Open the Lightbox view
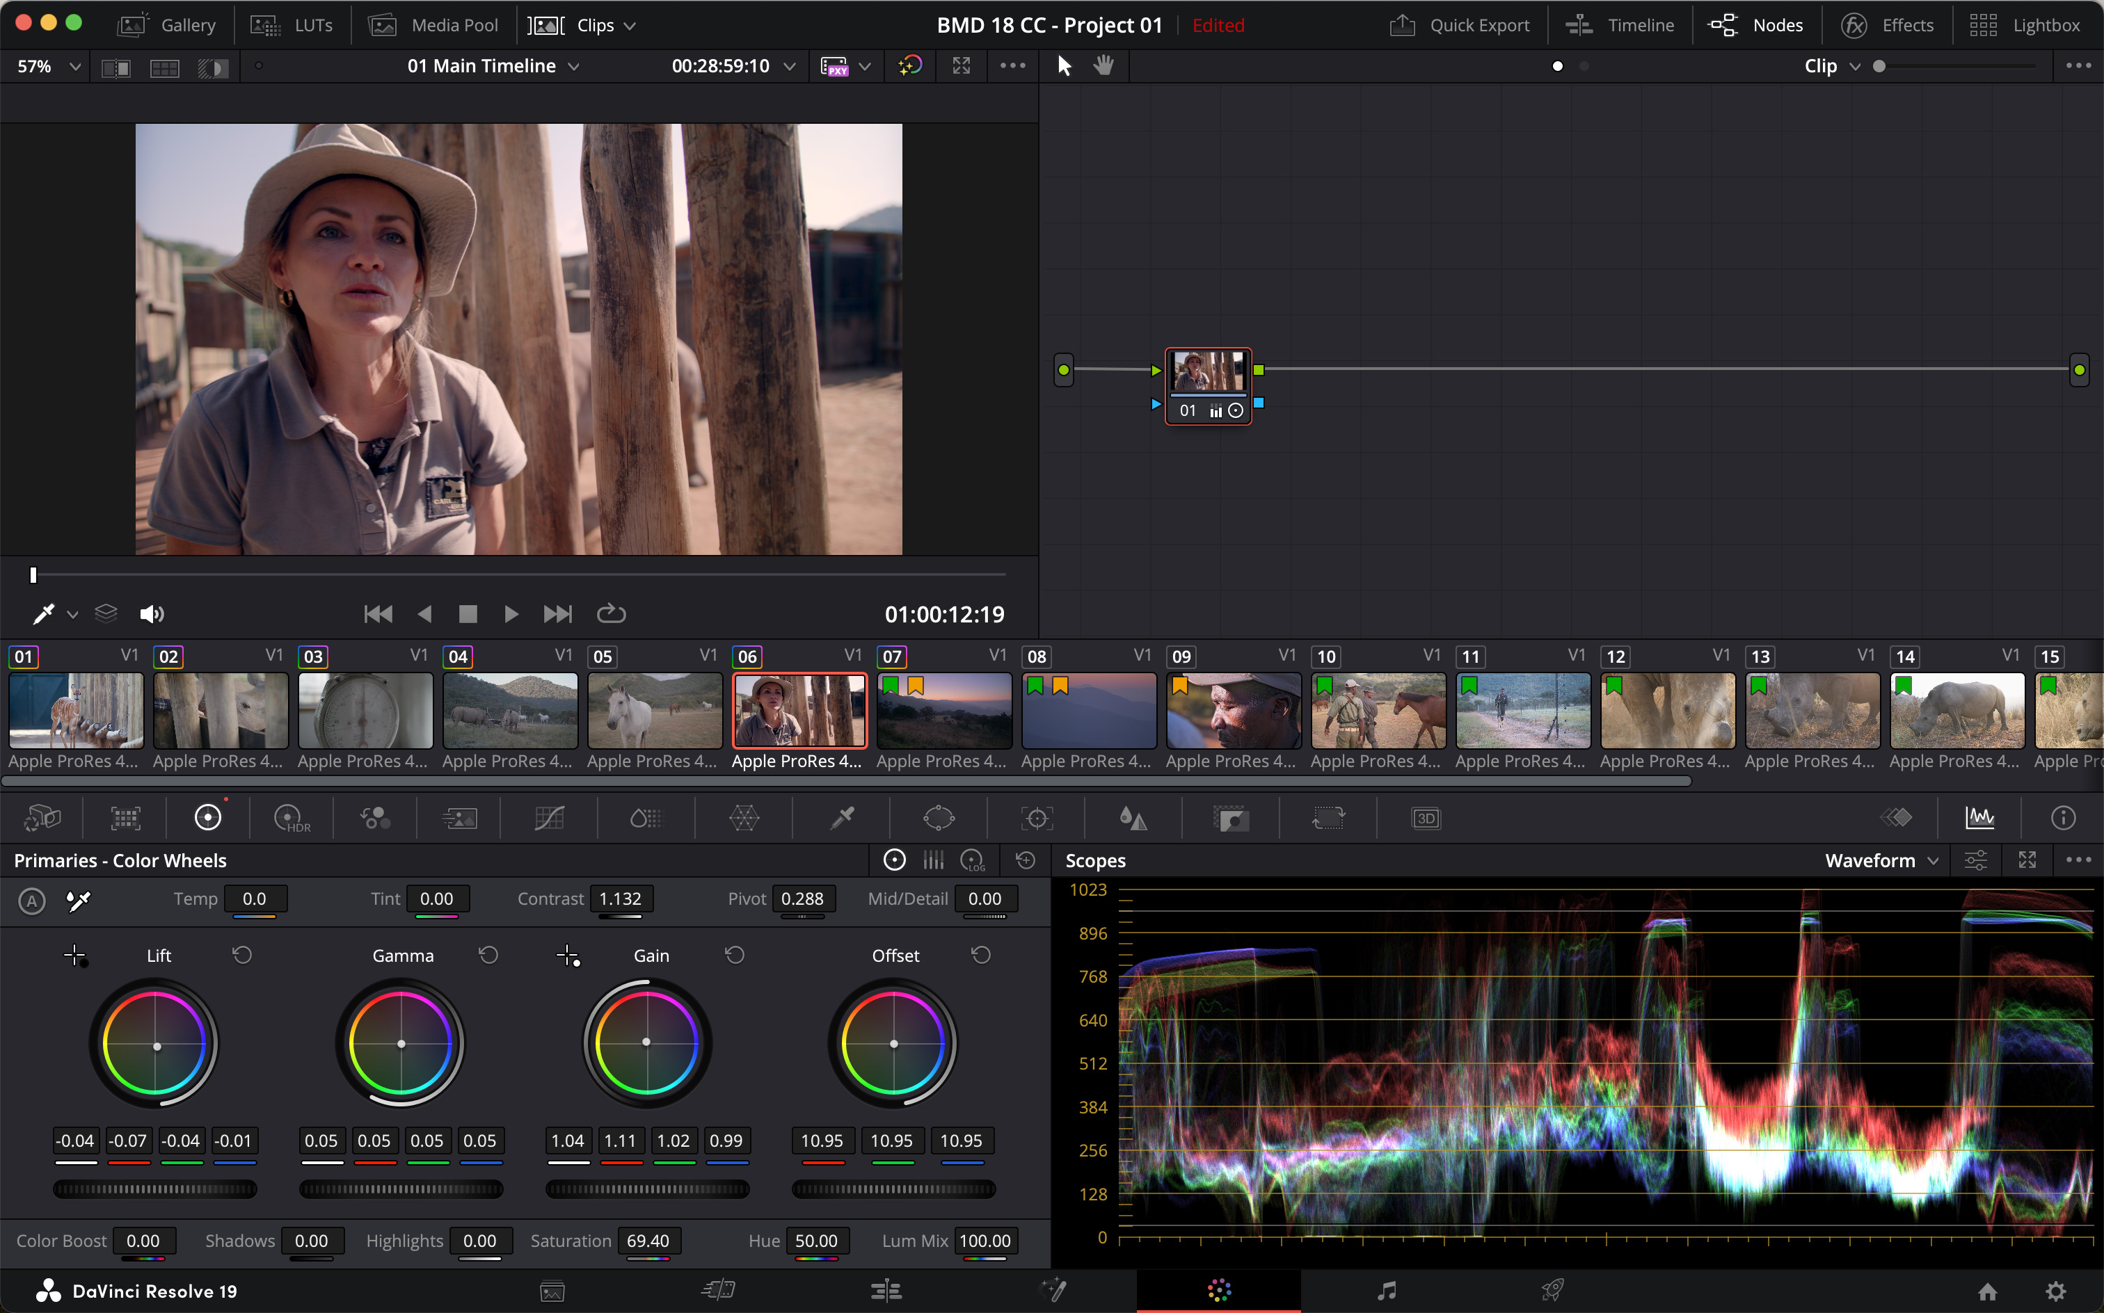The height and width of the screenshot is (1313, 2104). pos(2024,25)
